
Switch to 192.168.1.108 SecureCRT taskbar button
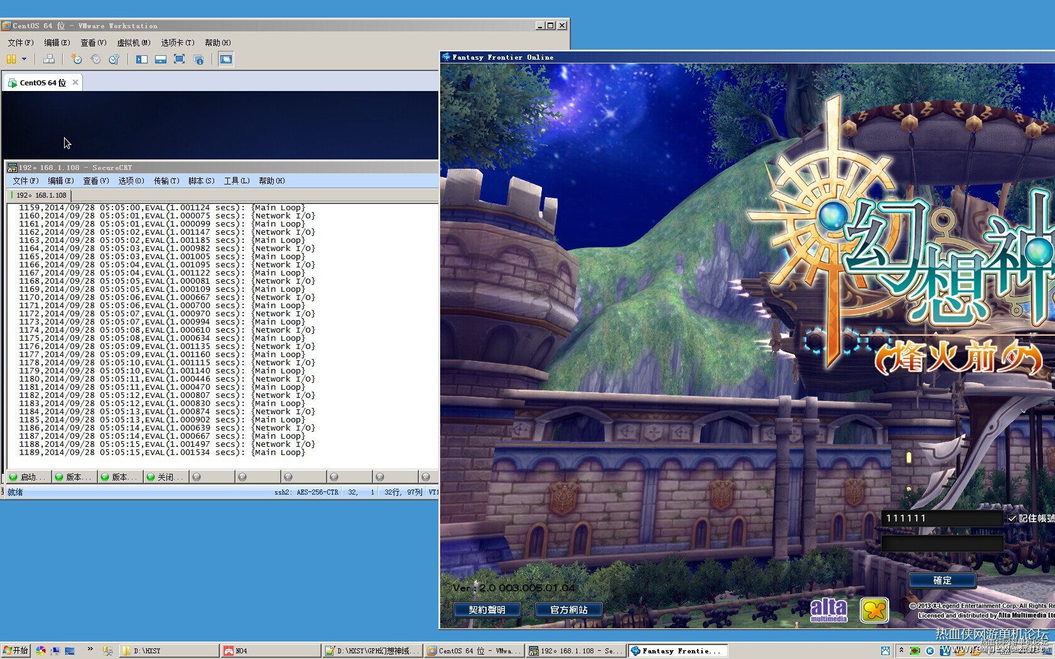(x=576, y=651)
